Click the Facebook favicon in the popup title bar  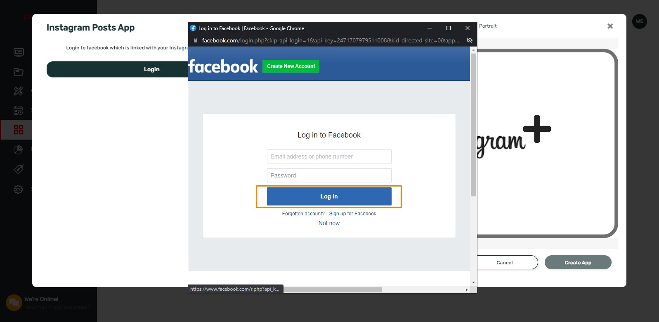click(193, 28)
